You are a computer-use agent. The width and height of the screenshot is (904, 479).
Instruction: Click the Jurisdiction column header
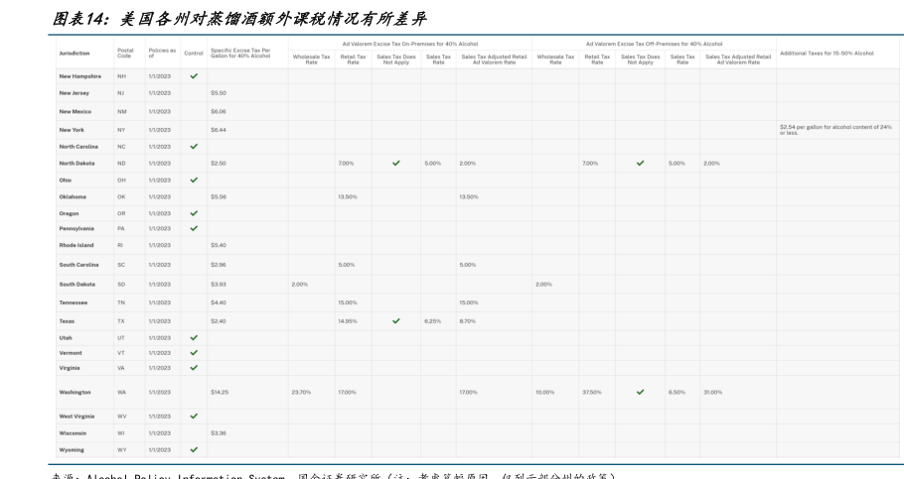pos(75,53)
